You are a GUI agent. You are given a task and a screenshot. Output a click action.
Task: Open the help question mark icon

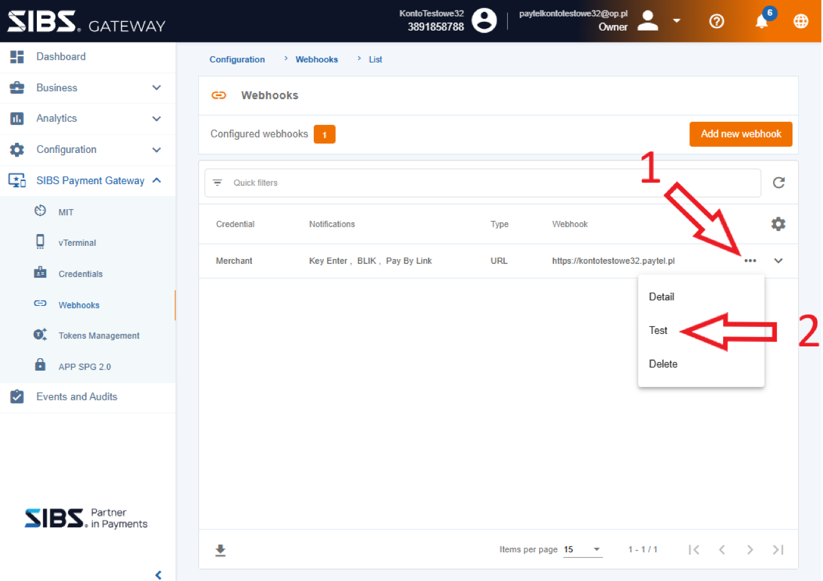click(x=717, y=21)
